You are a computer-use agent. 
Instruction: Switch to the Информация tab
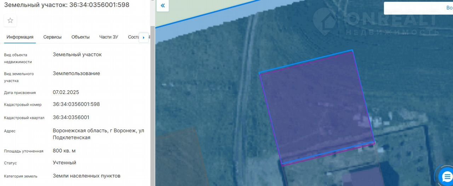20,37
